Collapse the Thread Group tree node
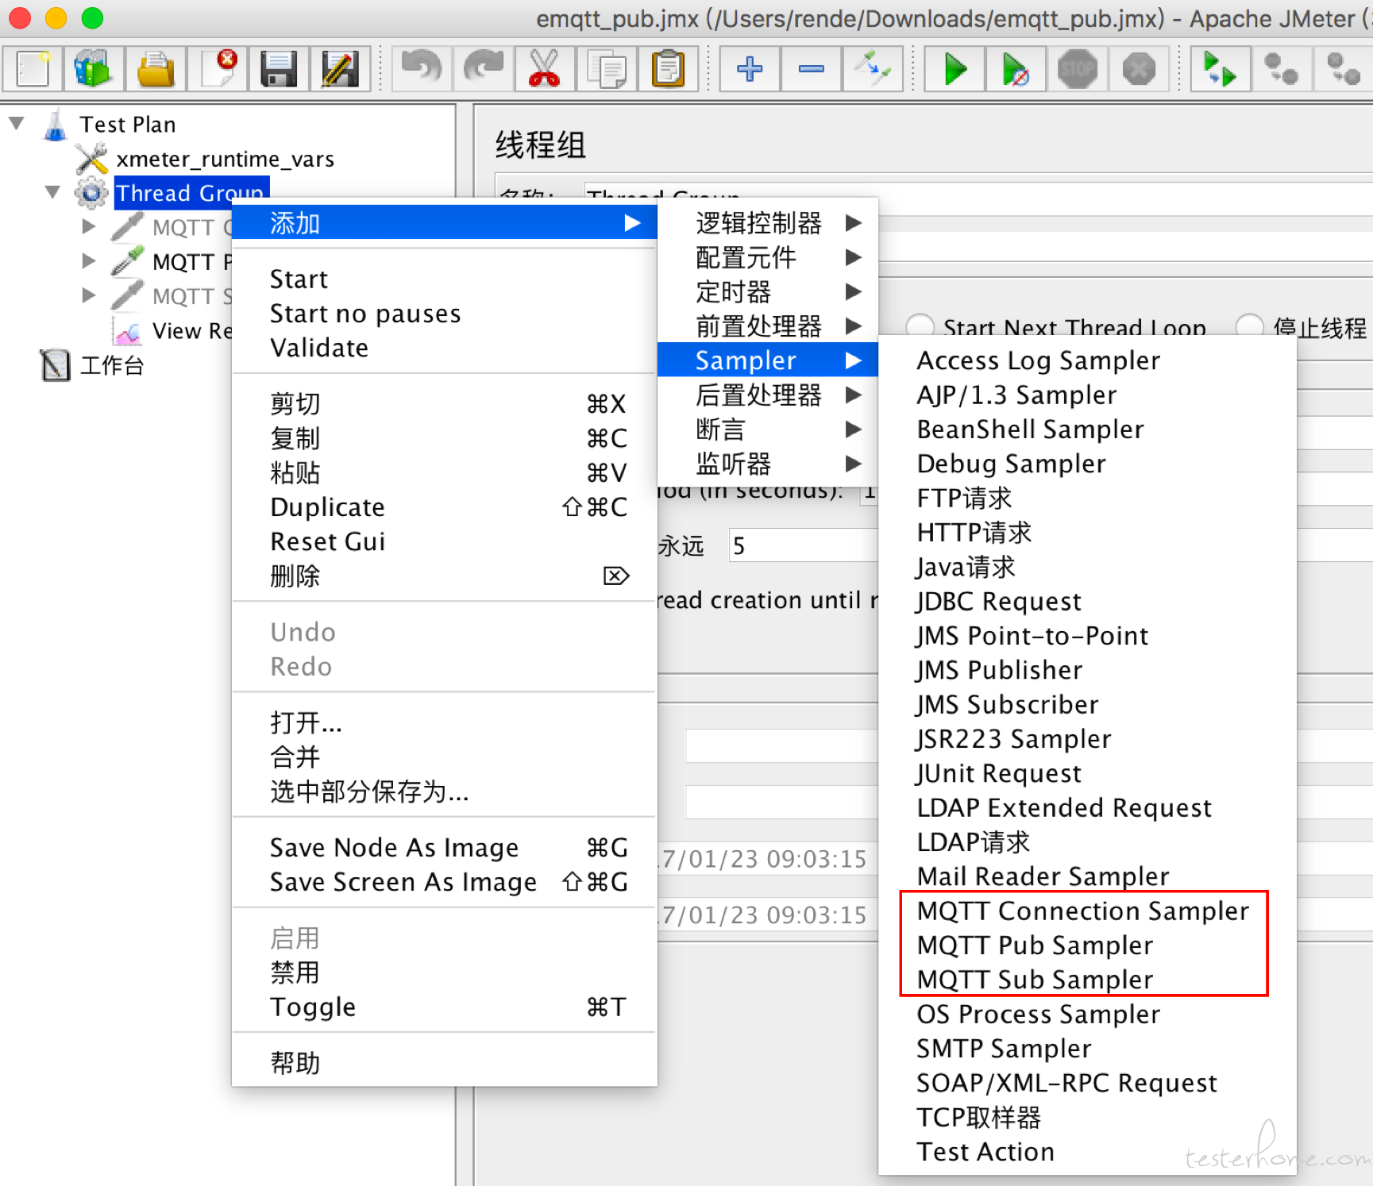 pos(52,192)
